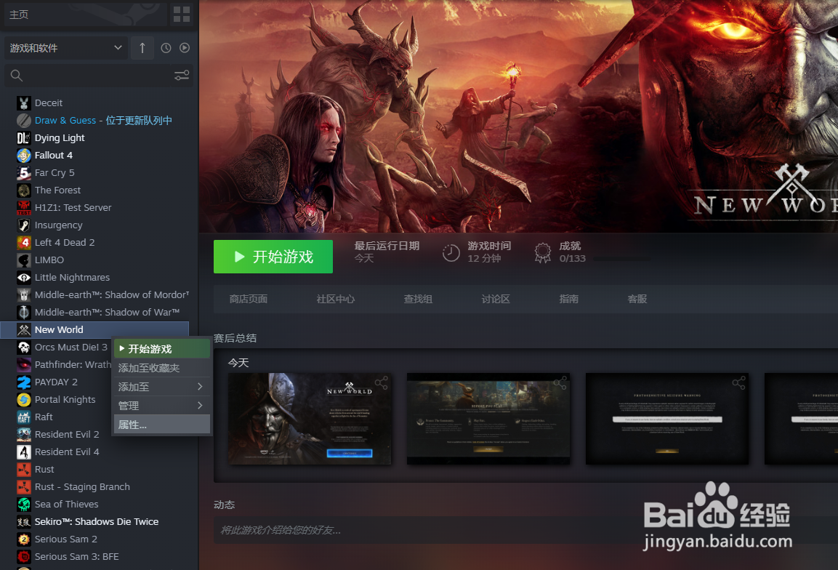Switch library to grid view icon
Screen dimensions: 838x570
(x=182, y=15)
